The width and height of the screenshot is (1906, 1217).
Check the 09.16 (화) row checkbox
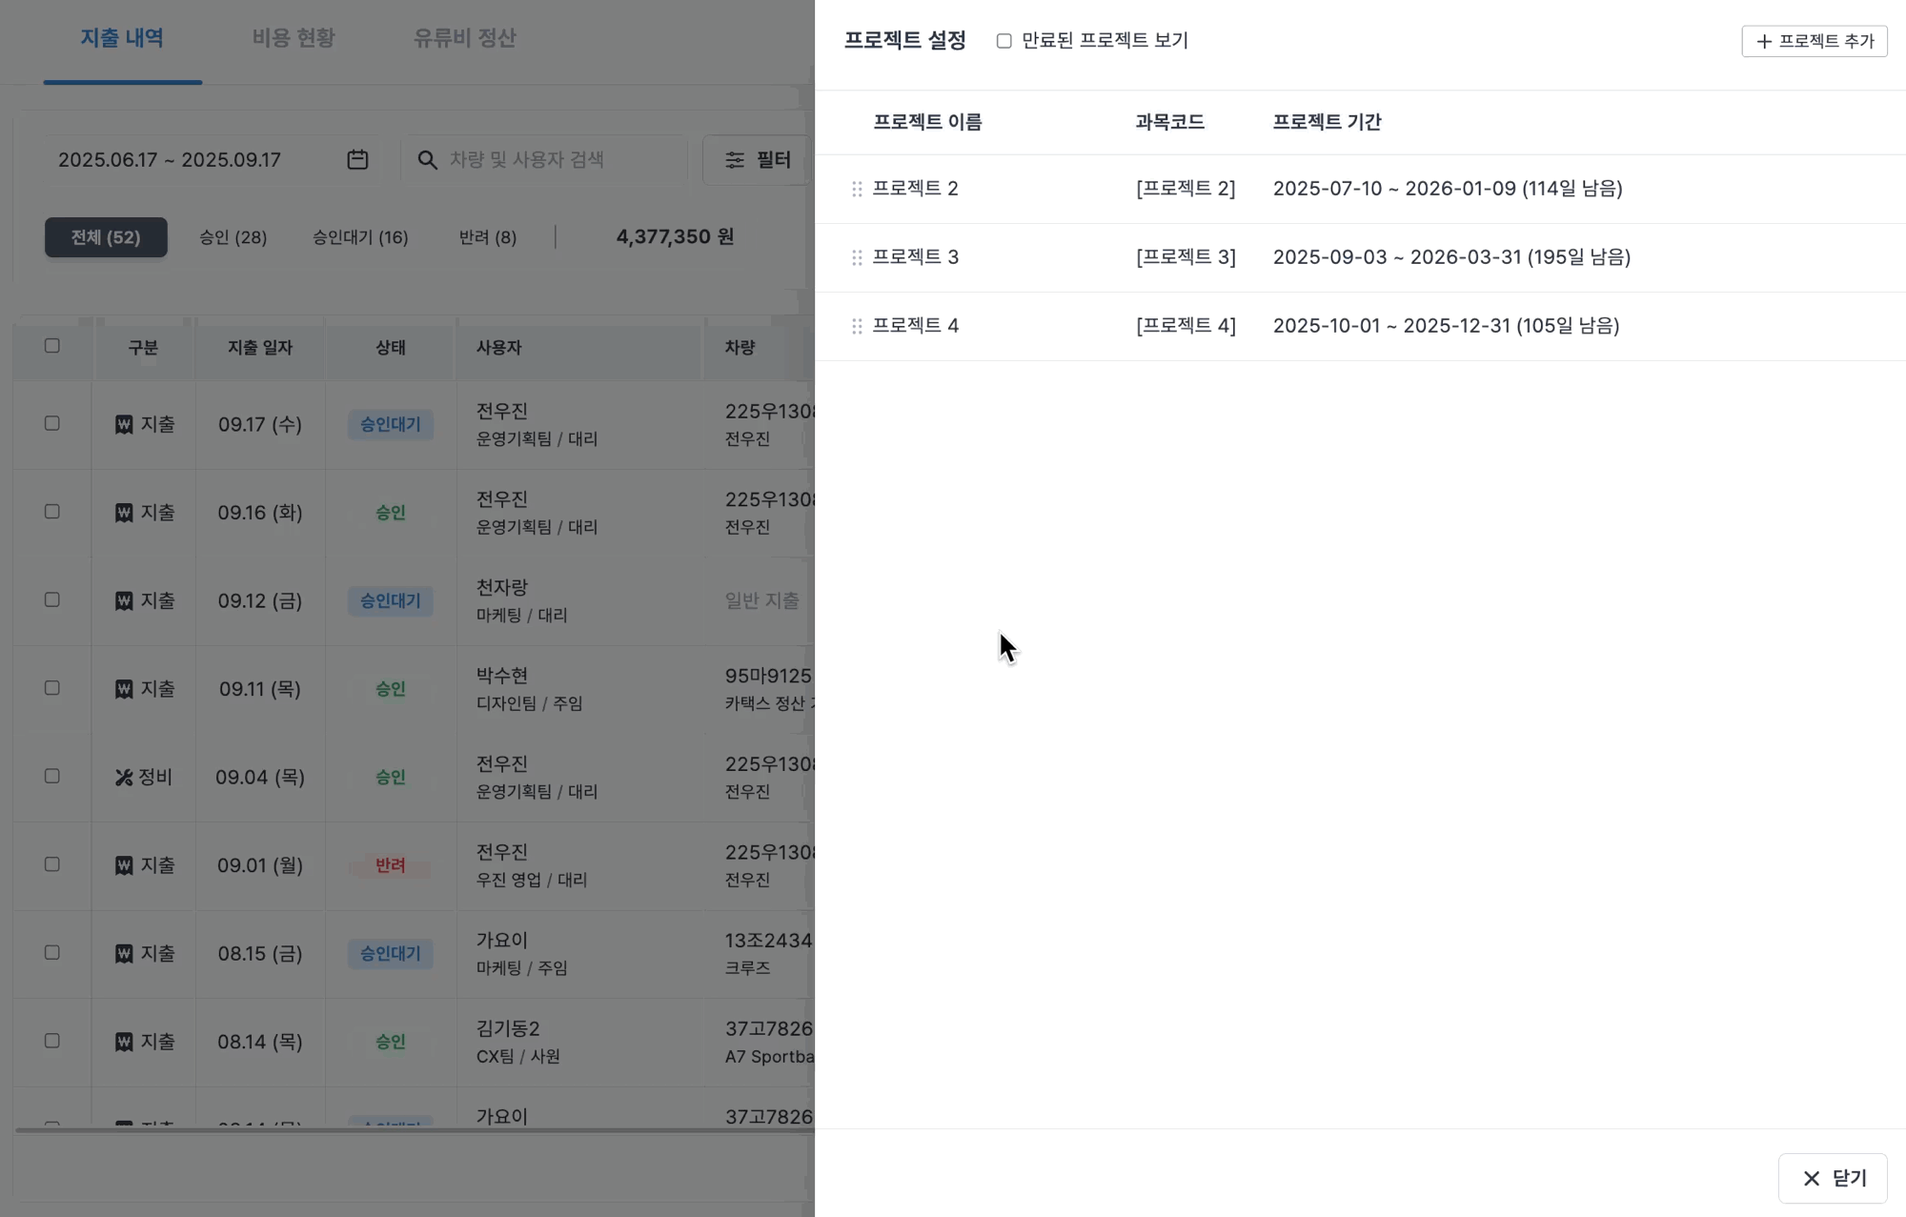52,512
